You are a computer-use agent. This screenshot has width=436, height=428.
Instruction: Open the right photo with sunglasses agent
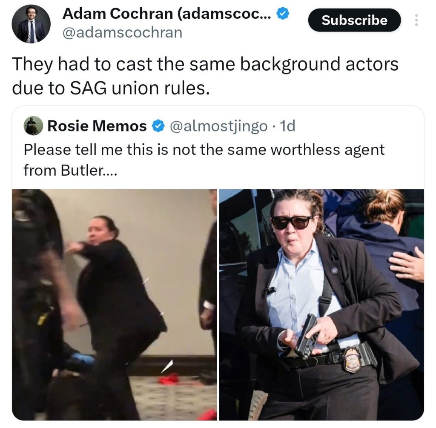coord(321,305)
